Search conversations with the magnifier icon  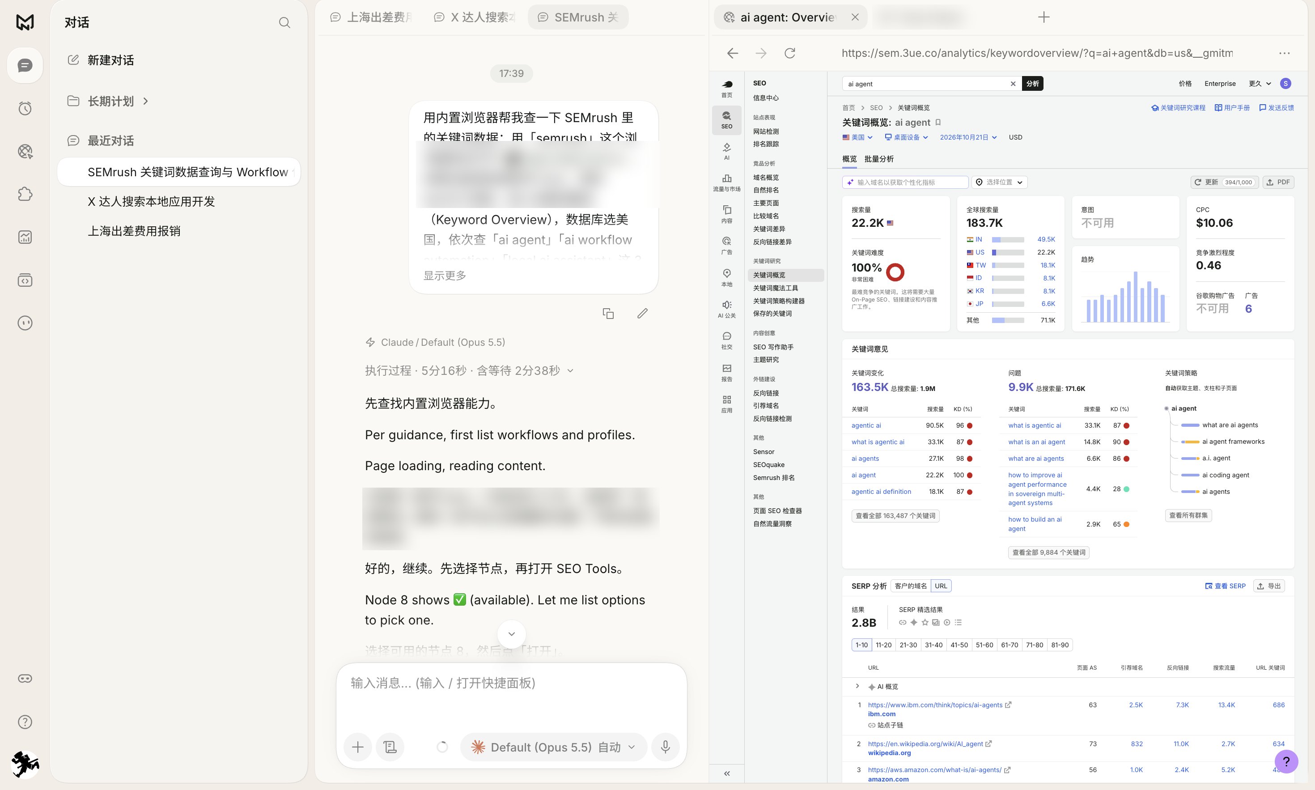click(x=285, y=22)
